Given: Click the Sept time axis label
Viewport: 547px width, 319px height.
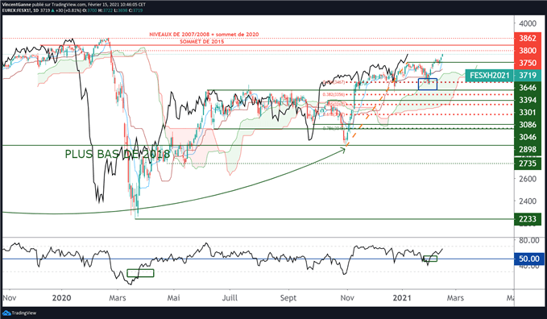Looking at the screenshot, I should [288, 298].
